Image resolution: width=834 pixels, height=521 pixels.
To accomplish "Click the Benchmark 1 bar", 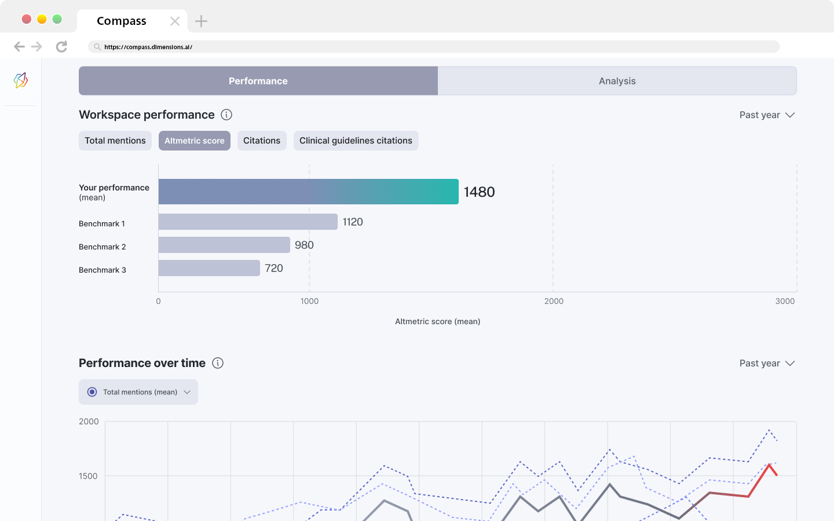I will pos(248,222).
